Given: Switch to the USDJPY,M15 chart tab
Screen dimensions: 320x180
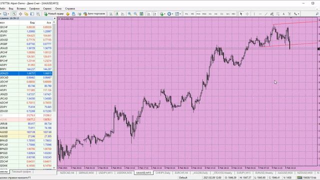Looking at the screenshot, I should [x=105, y=173].
